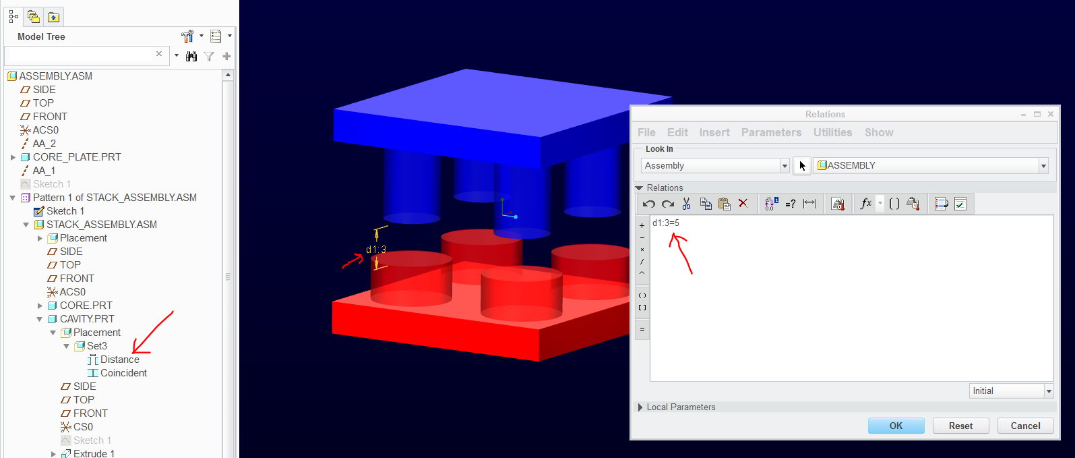This screenshot has height=458, width=1075.
Task: Click the sort relations icon
Action: (942, 204)
